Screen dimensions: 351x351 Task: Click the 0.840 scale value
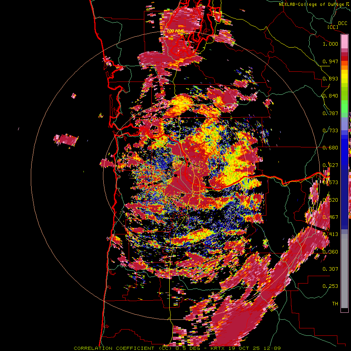pos(330,96)
